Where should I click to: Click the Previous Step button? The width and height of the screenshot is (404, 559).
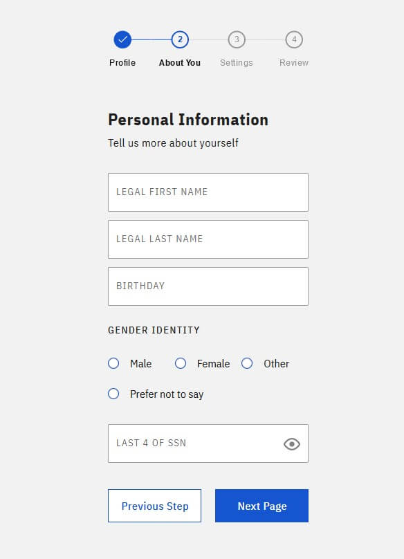click(x=155, y=506)
